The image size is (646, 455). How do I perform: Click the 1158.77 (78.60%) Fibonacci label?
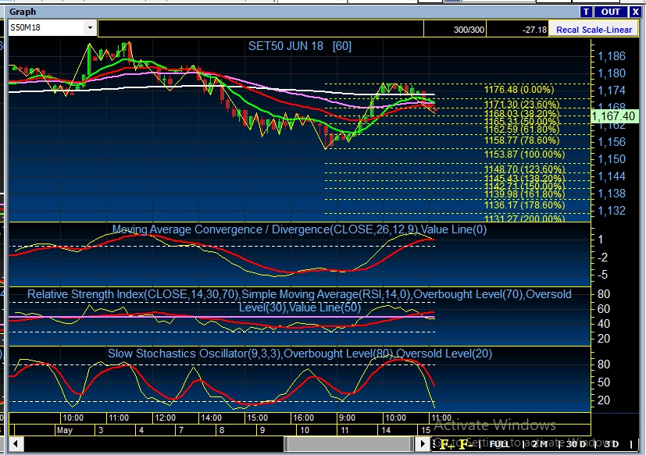click(522, 140)
